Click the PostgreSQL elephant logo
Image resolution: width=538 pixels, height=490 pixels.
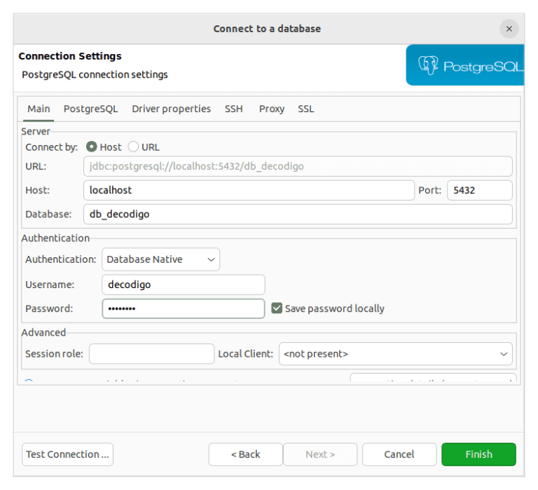428,66
